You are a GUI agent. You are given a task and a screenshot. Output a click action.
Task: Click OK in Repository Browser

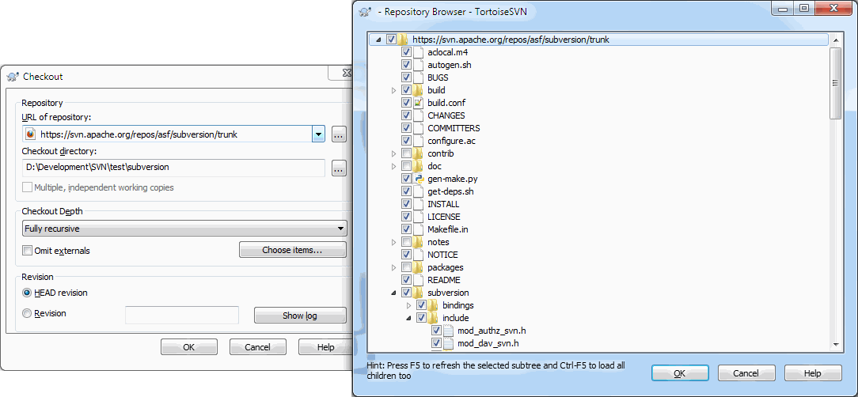[x=680, y=373]
